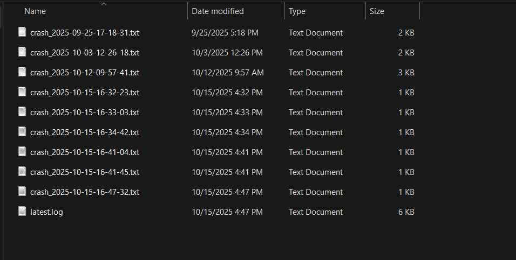Click the crash_2025-09-25-17-18-31.txt file icon

(22, 32)
